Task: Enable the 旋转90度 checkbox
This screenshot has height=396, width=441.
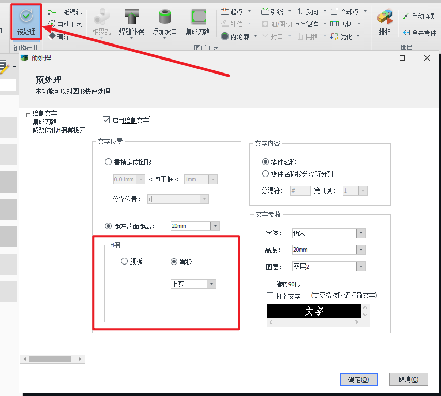Action: pos(270,284)
